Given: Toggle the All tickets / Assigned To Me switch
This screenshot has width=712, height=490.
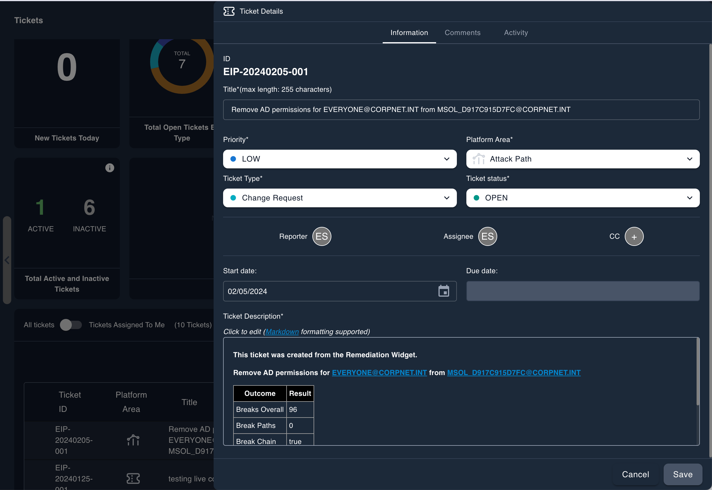Looking at the screenshot, I should click(x=71, y=325).
